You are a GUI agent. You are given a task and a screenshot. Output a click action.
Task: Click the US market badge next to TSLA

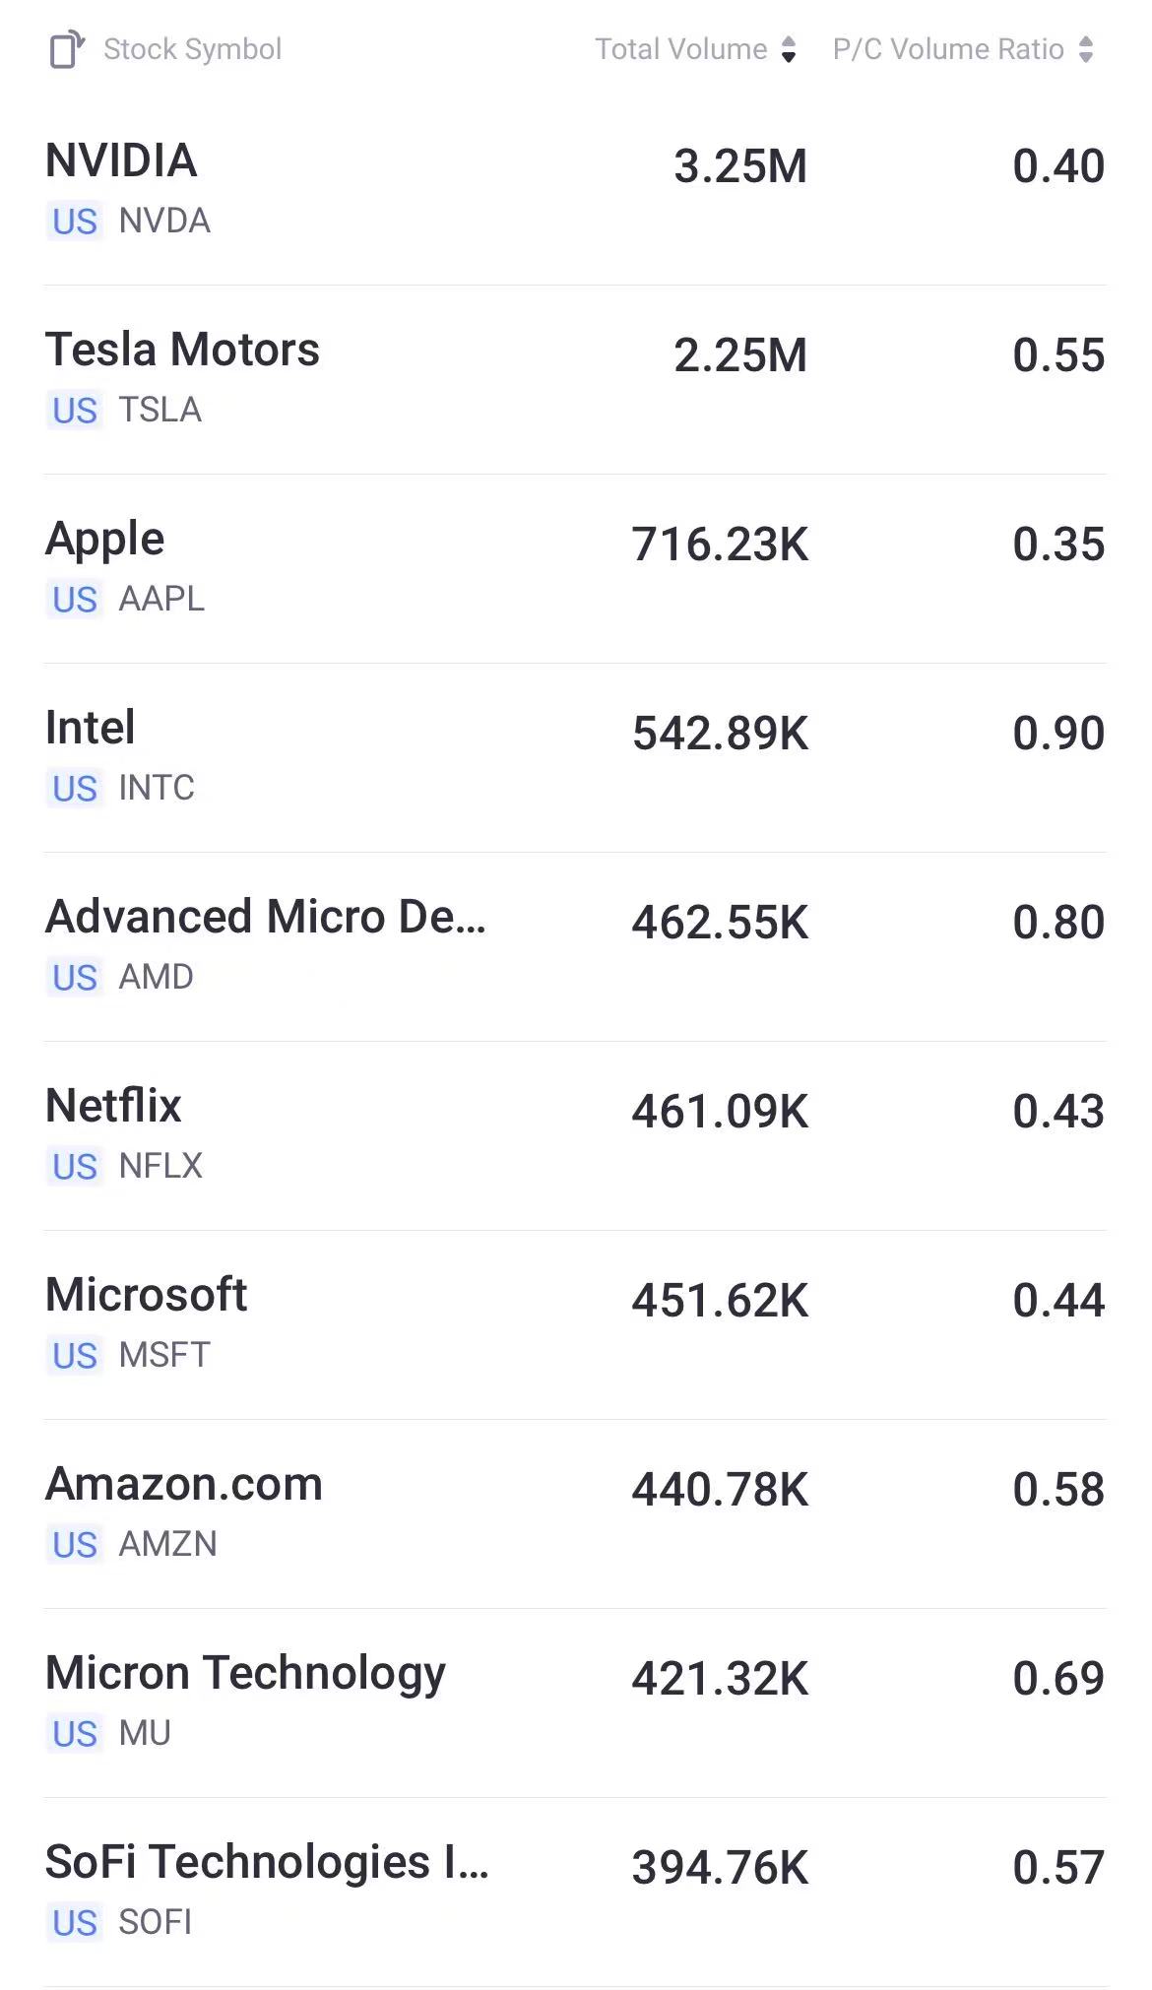pos(75,411)
